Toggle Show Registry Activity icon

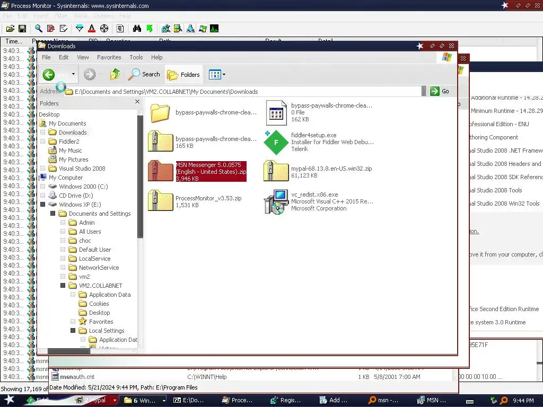[x=165, y=29]
